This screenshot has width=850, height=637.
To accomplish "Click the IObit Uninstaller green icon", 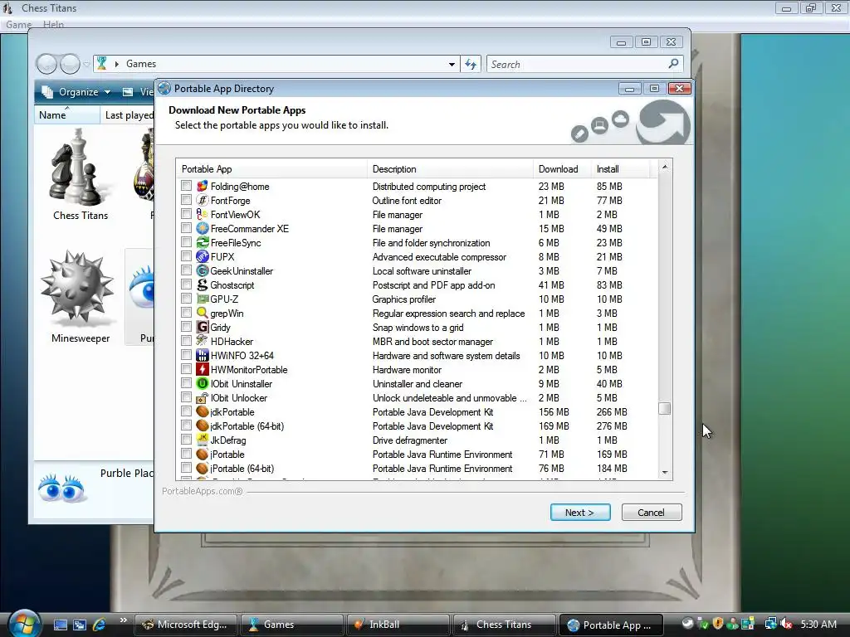I will coord(203,383).
